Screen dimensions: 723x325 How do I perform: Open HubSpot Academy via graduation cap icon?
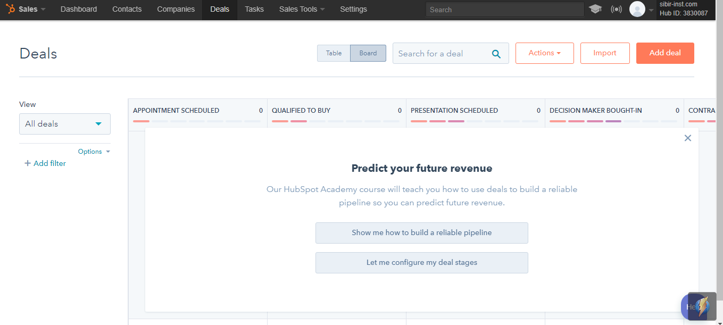click(x=595, y=9)
